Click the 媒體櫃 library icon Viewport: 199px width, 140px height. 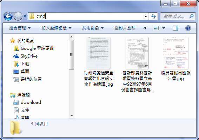point(13,95)
